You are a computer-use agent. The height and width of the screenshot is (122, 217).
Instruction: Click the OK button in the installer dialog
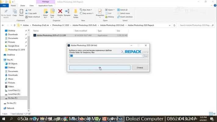(x=100, y=67)
